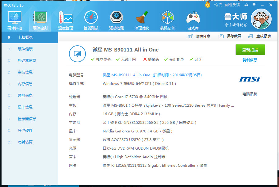Open 功耗估算 sidebar item
This screenshot has height=187, width=279.
(25, 142)
